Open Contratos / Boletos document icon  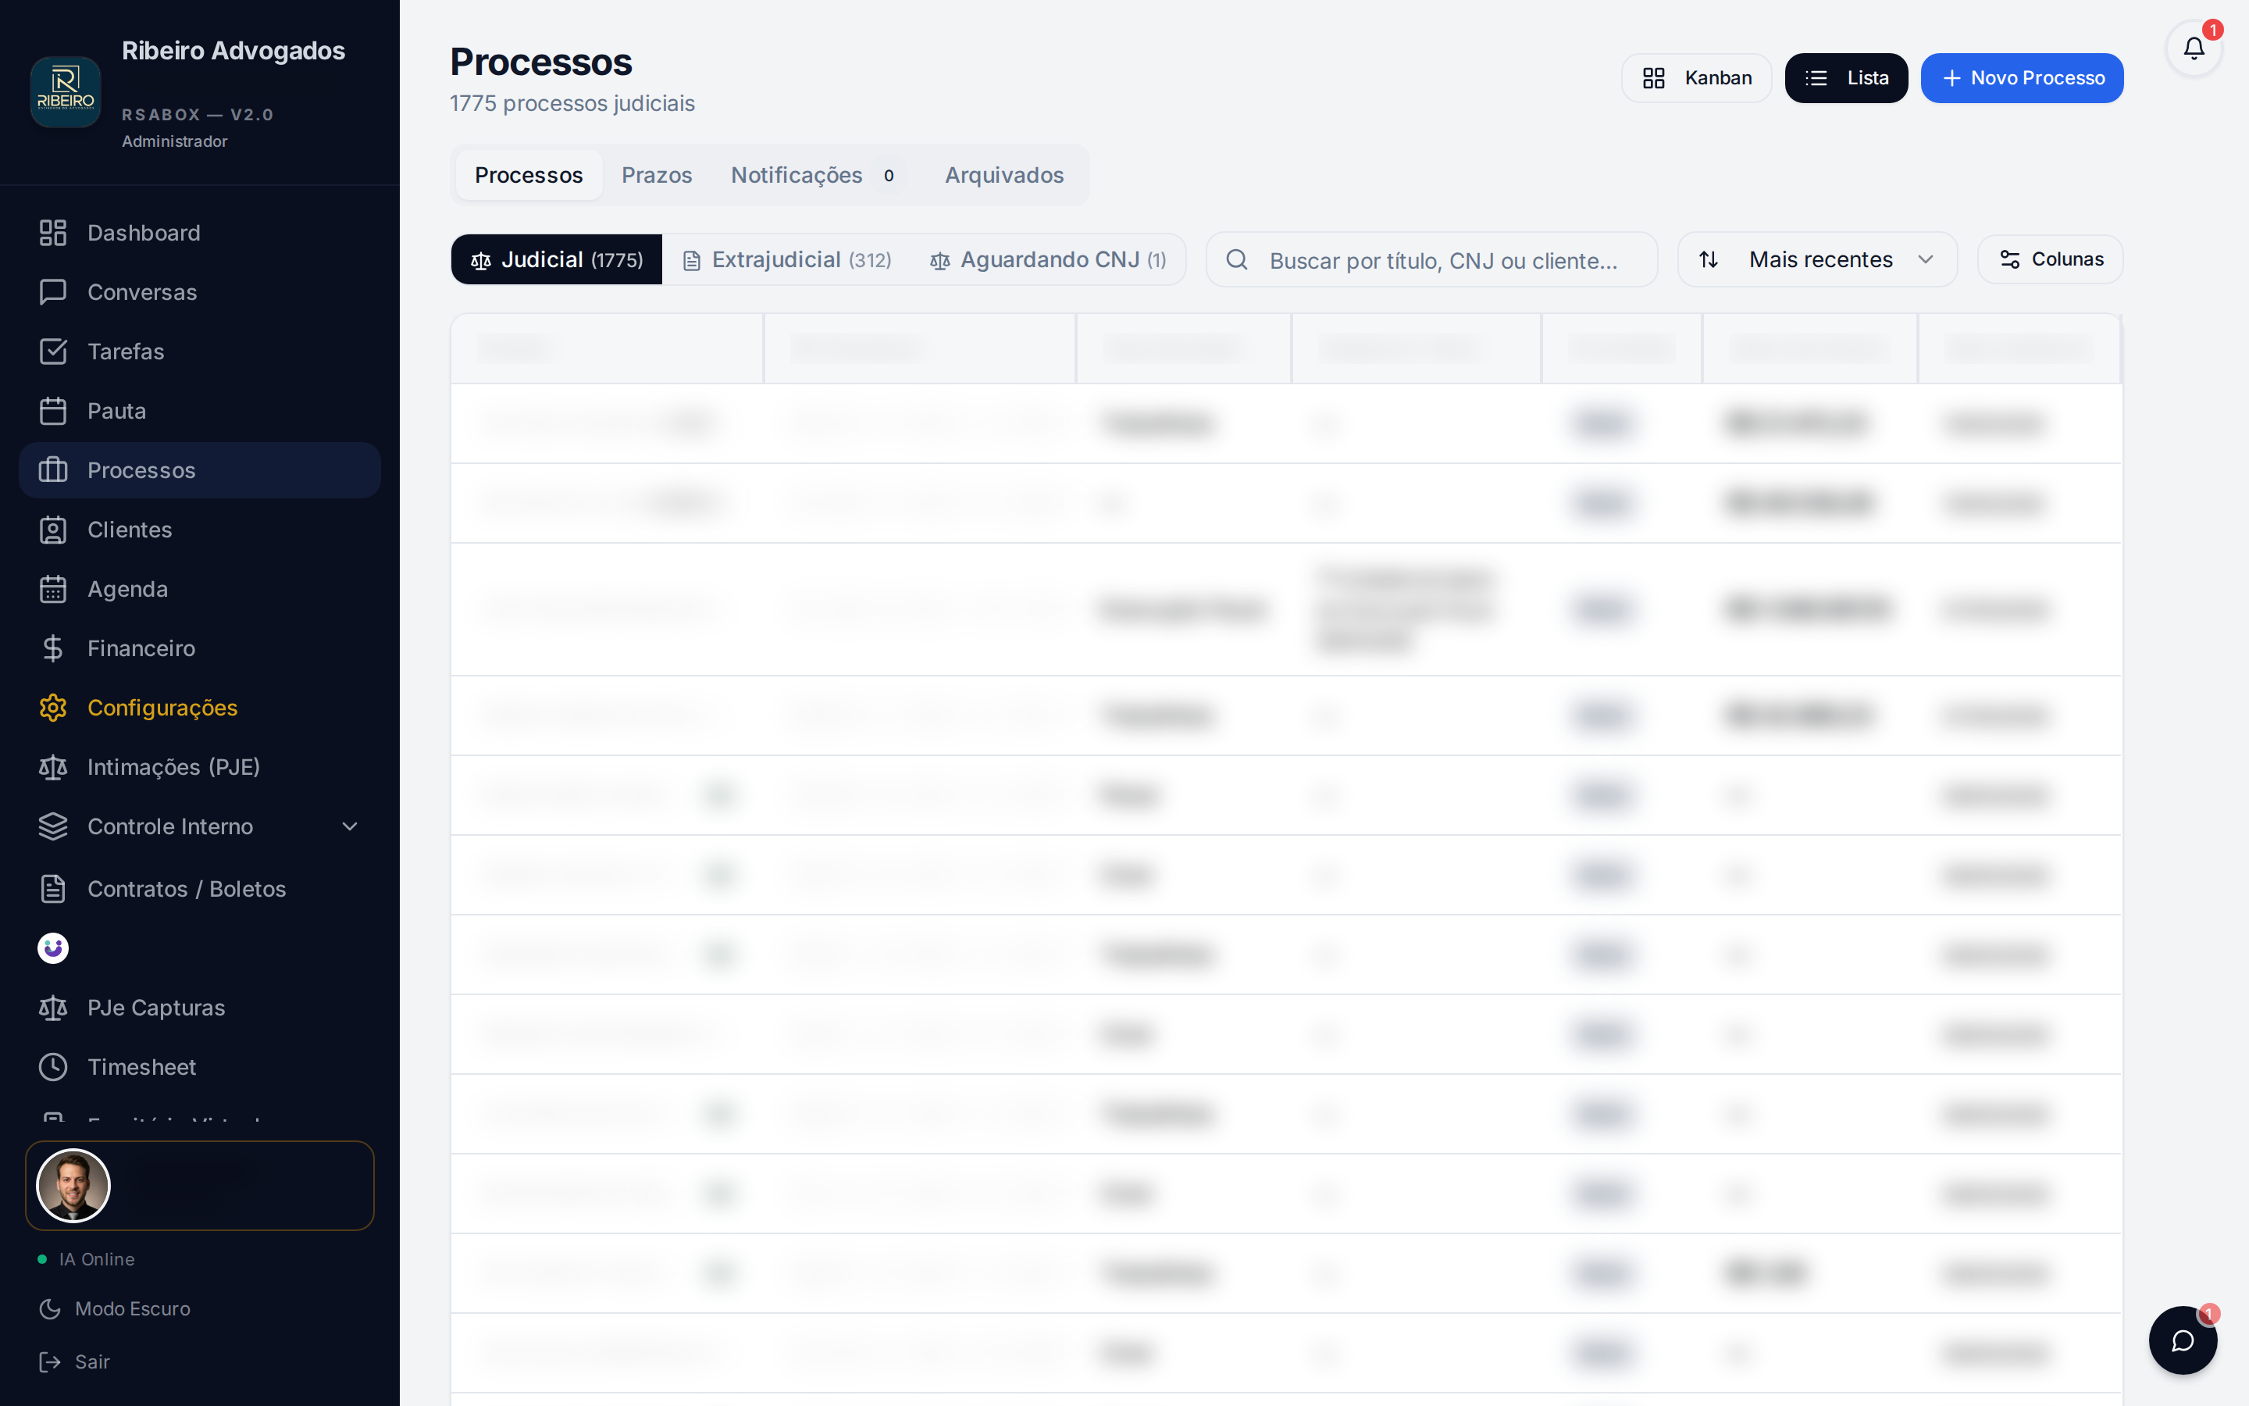53,889
